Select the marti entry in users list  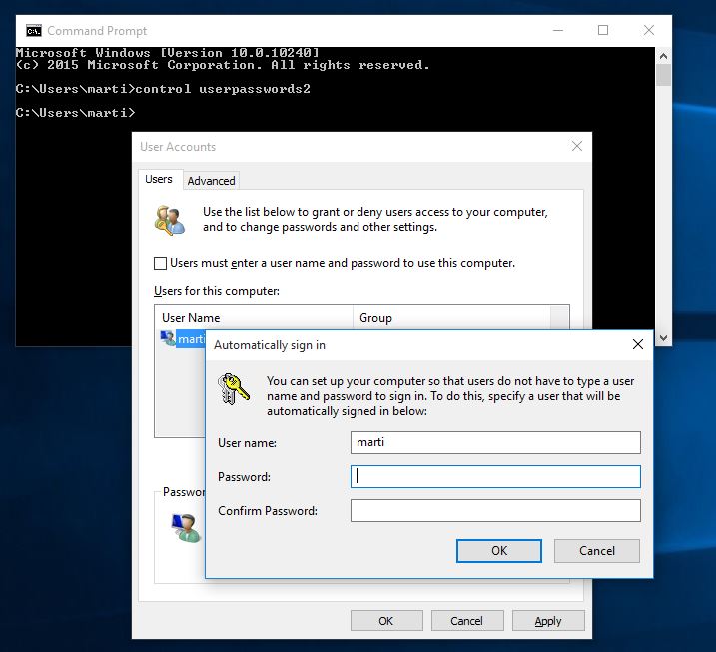pos(191,339)
